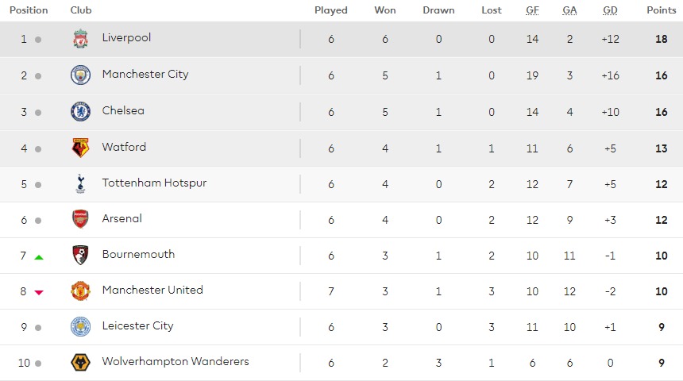Click the Leicester City badge

point(80,326)
